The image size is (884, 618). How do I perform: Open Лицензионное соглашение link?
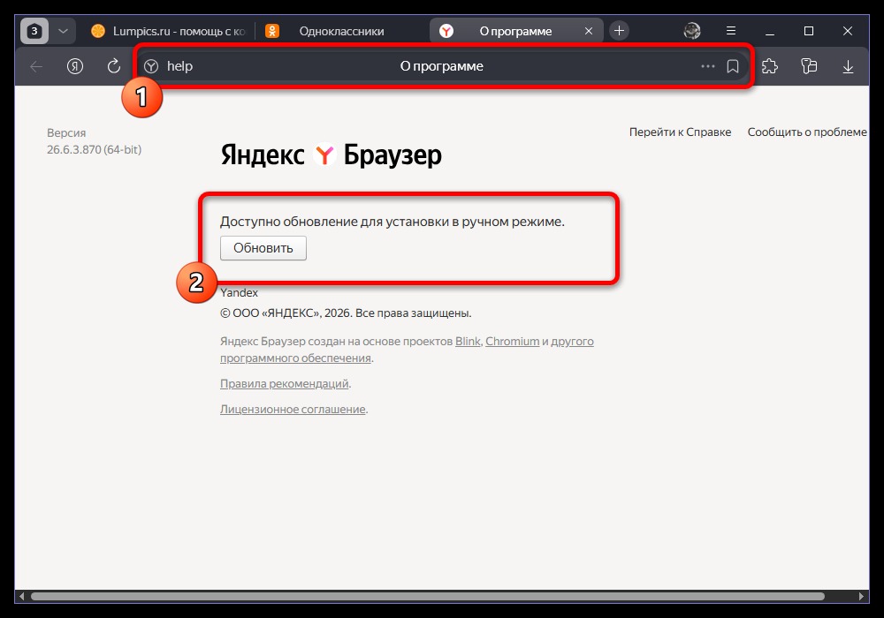pos(293,410)
